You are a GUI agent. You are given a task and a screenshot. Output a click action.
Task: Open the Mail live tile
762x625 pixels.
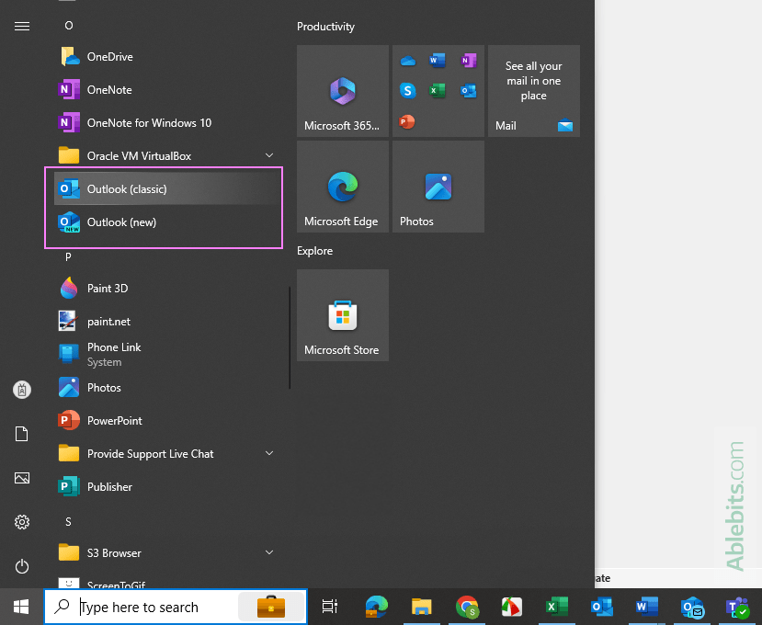pos(534,91)
